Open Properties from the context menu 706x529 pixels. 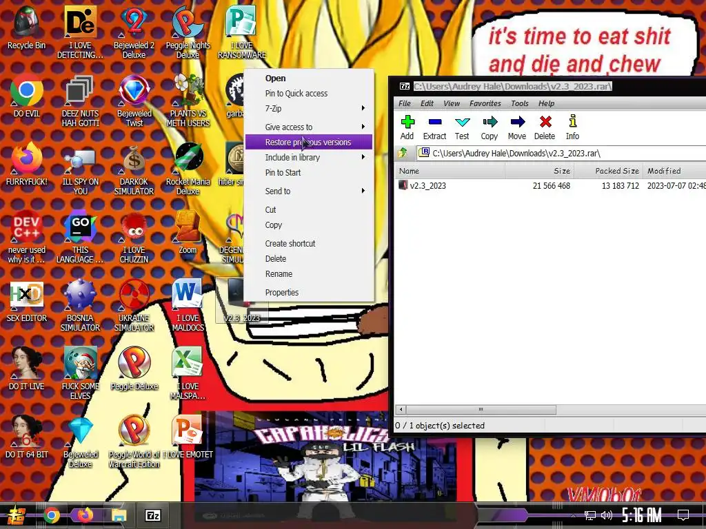tap(309, 292)
